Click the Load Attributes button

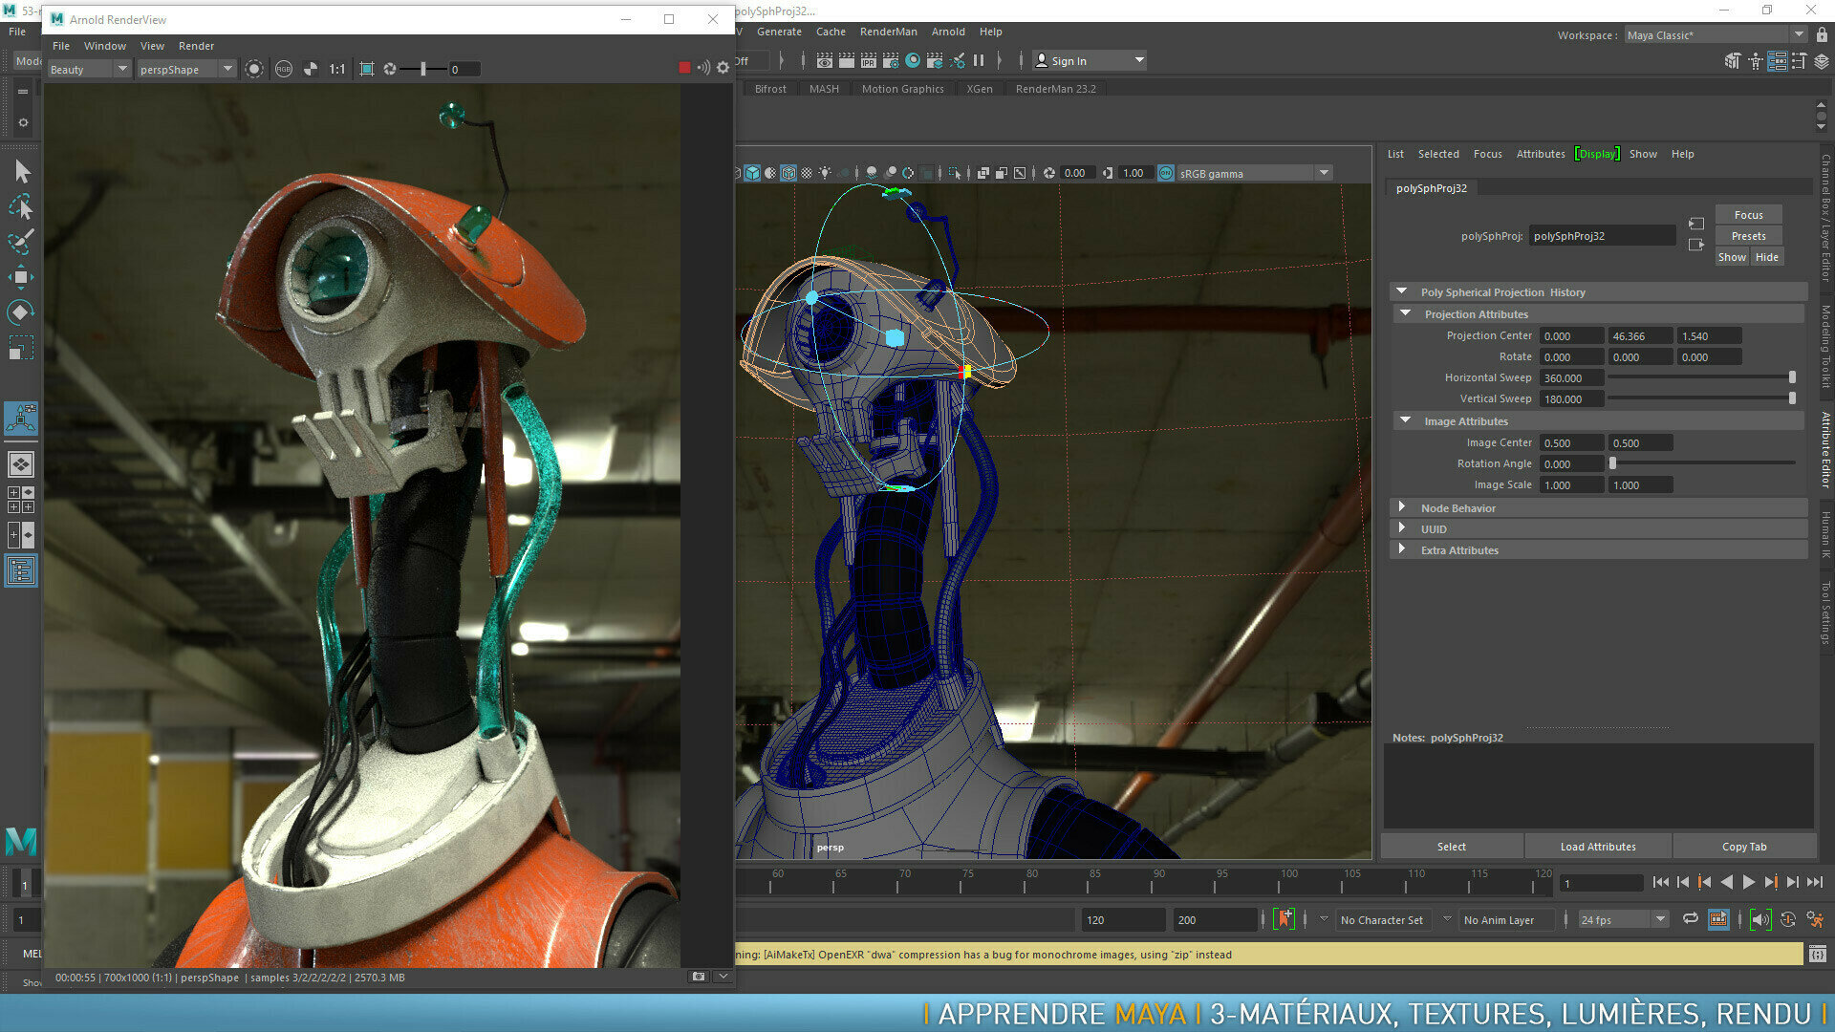(x=1597, y=847)
